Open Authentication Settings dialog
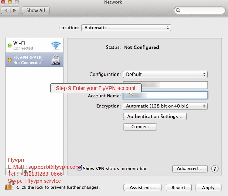 (x=155, y=116)
